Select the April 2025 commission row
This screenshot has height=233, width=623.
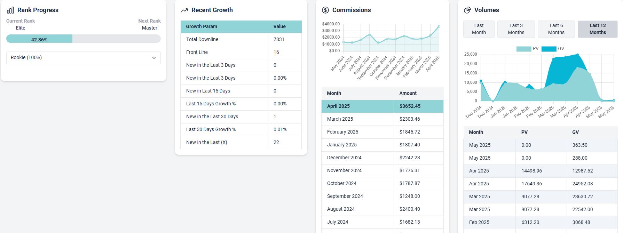(x=382, y=106)
